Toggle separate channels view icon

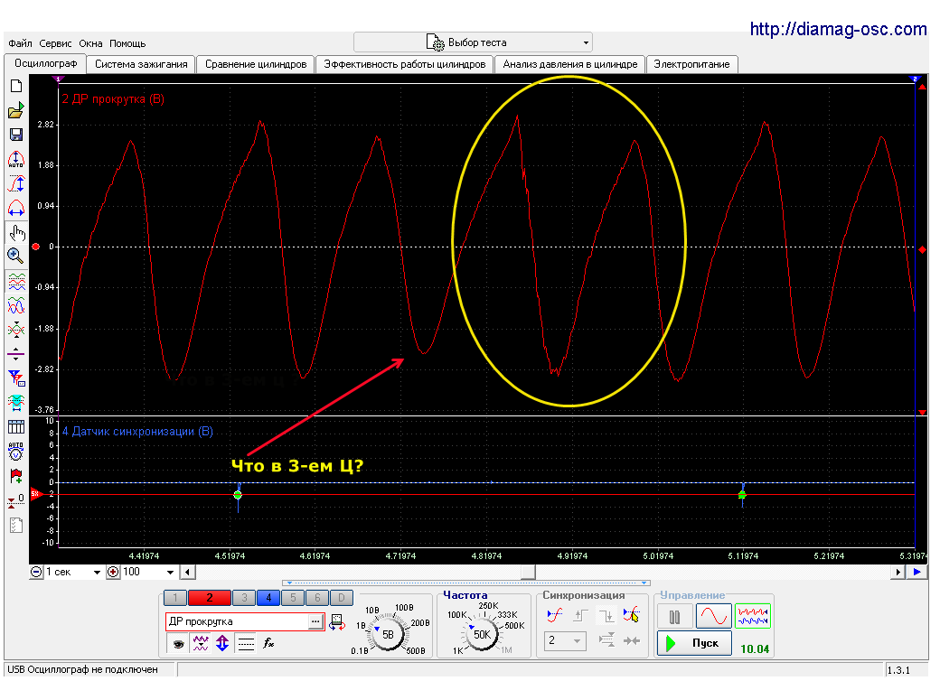click(x=16, y=281)
